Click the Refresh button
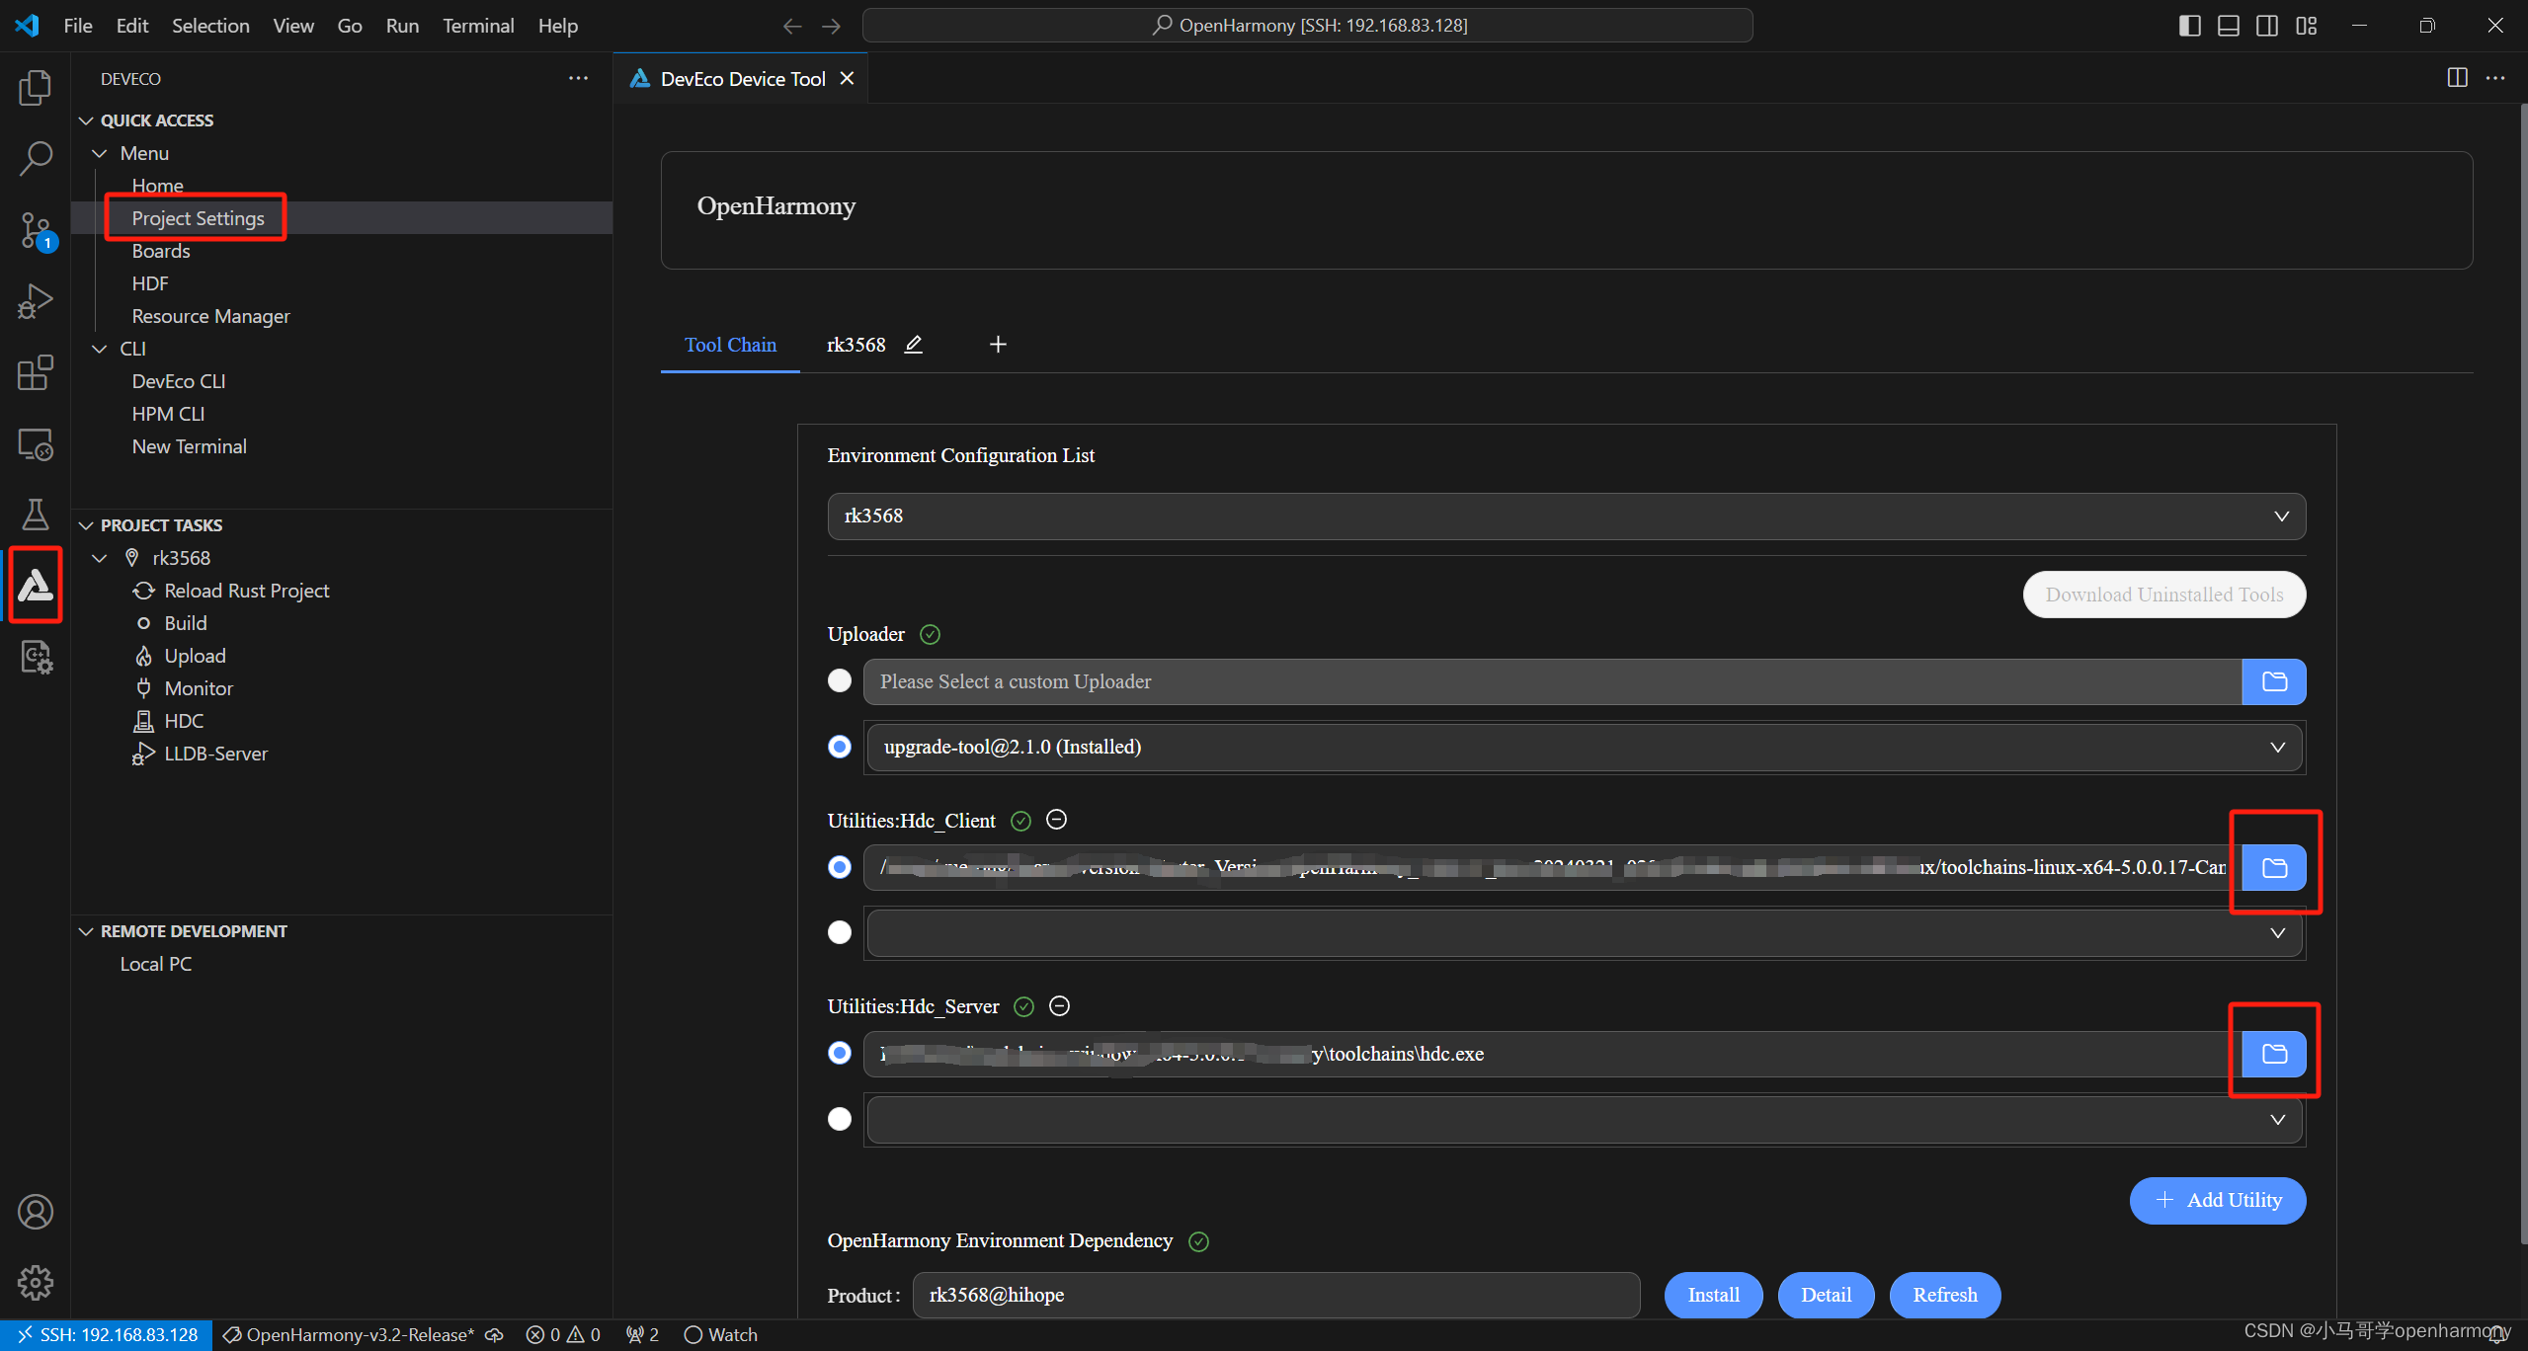2528x1351 pixels. click(1944, 1295)
